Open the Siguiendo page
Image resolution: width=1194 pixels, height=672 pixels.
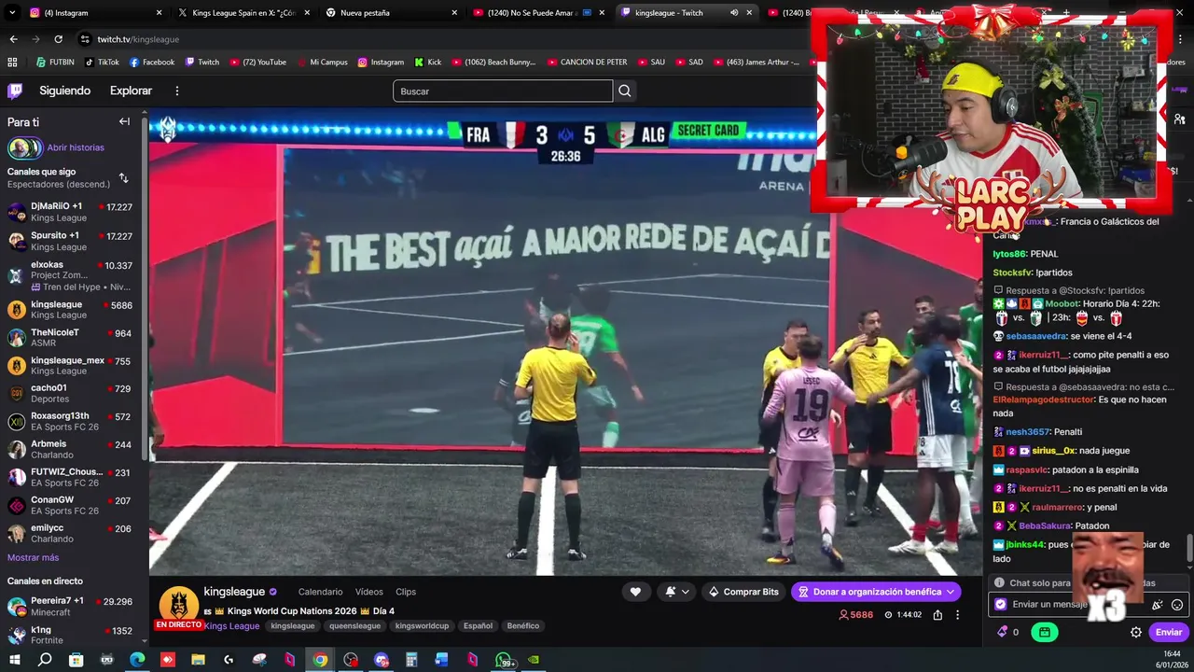coord(64,91)
